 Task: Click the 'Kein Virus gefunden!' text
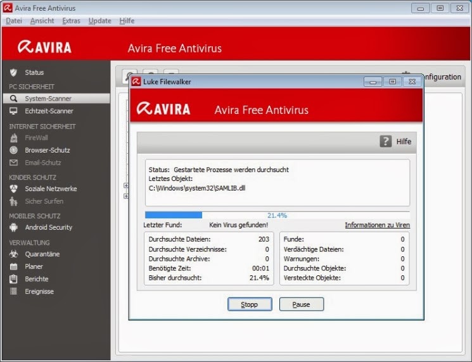(x=238, y=225)
